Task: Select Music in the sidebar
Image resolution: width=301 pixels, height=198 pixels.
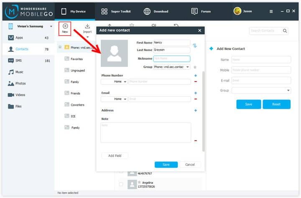Action: click(x=28, y=72)
